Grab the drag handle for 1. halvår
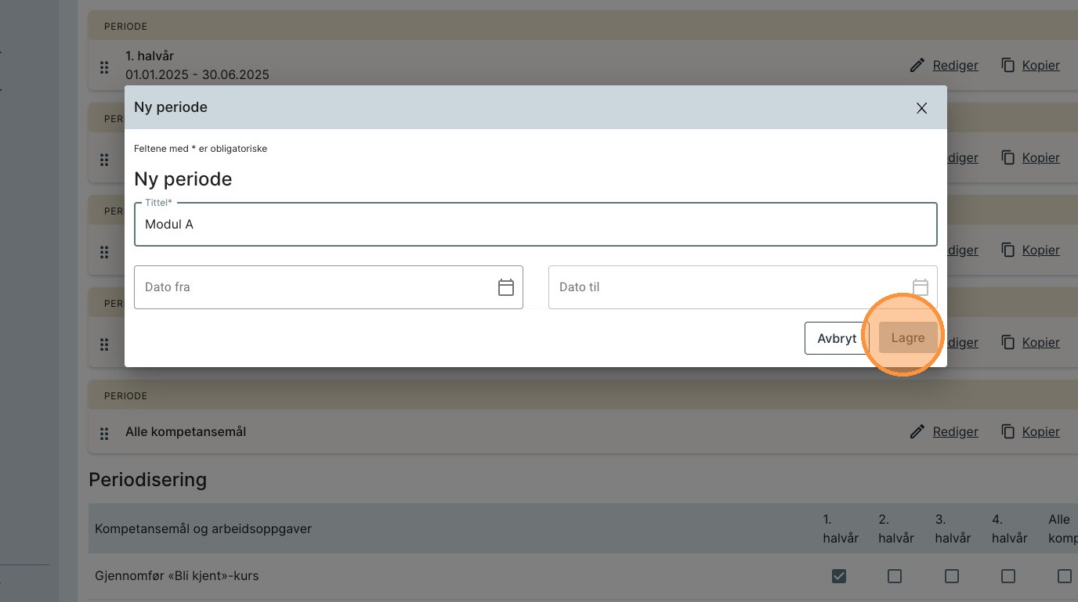 (x=104, y=67)
